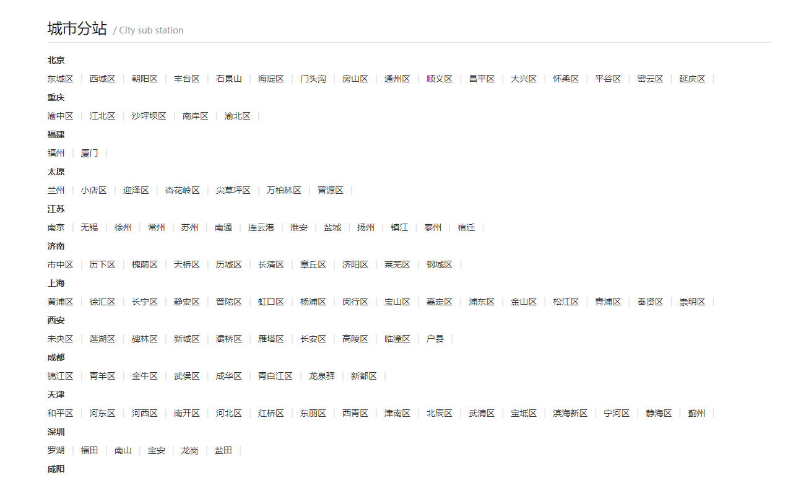
Task: Click the 福田 link
Action: tap(89, 450)
